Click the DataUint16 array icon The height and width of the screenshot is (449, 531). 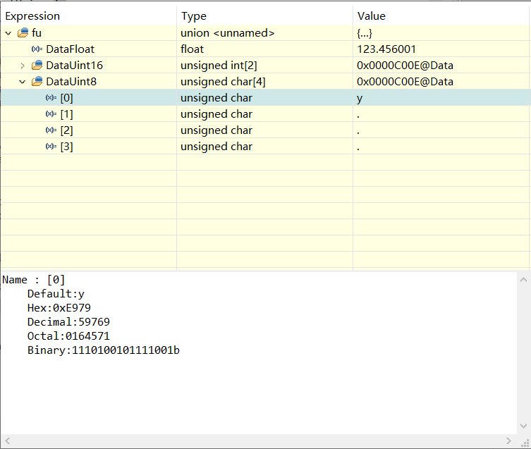click(x=37, y=66)
